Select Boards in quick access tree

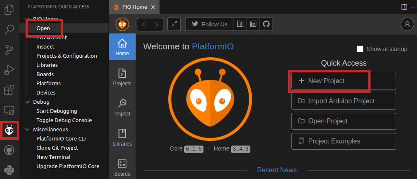click(x=45, y=74)
